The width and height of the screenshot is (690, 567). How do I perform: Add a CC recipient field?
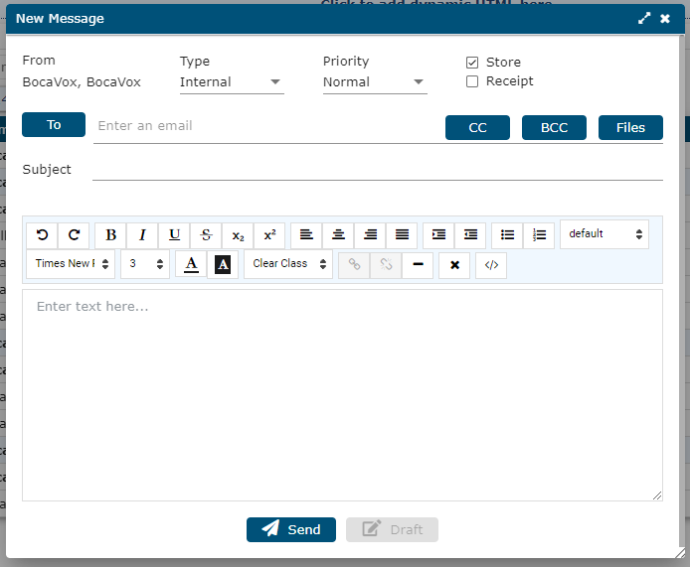(x=477, y=128)
